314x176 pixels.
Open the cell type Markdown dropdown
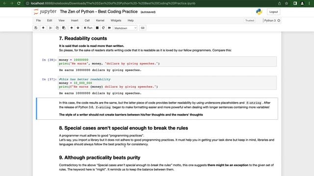click(x=126, y=28)
